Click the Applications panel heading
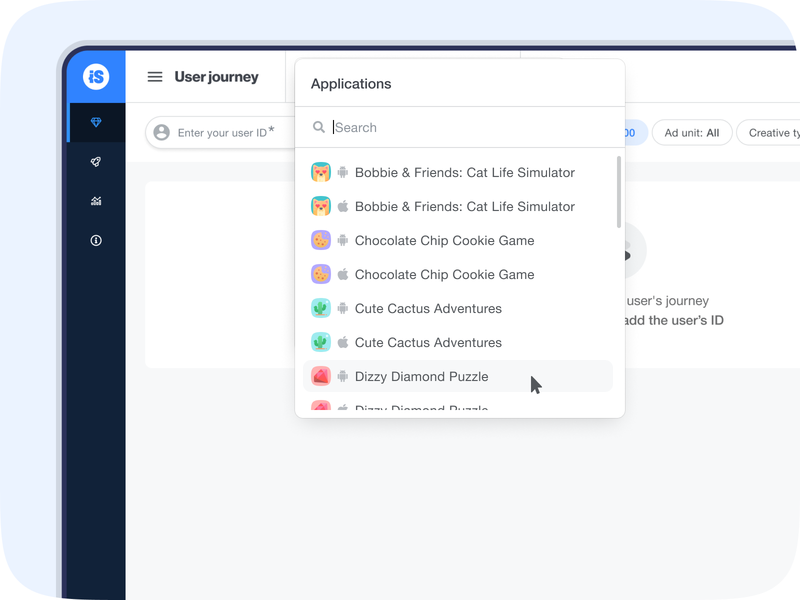 click(351, 83)
